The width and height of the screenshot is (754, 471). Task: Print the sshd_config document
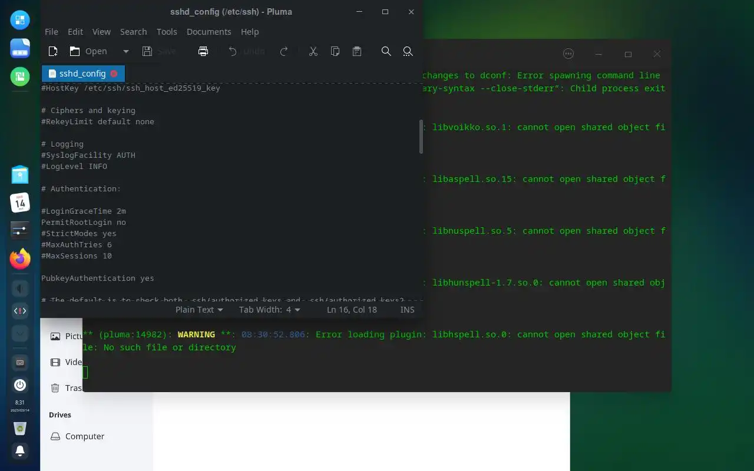pyautogui.click(x=203, y=51)
